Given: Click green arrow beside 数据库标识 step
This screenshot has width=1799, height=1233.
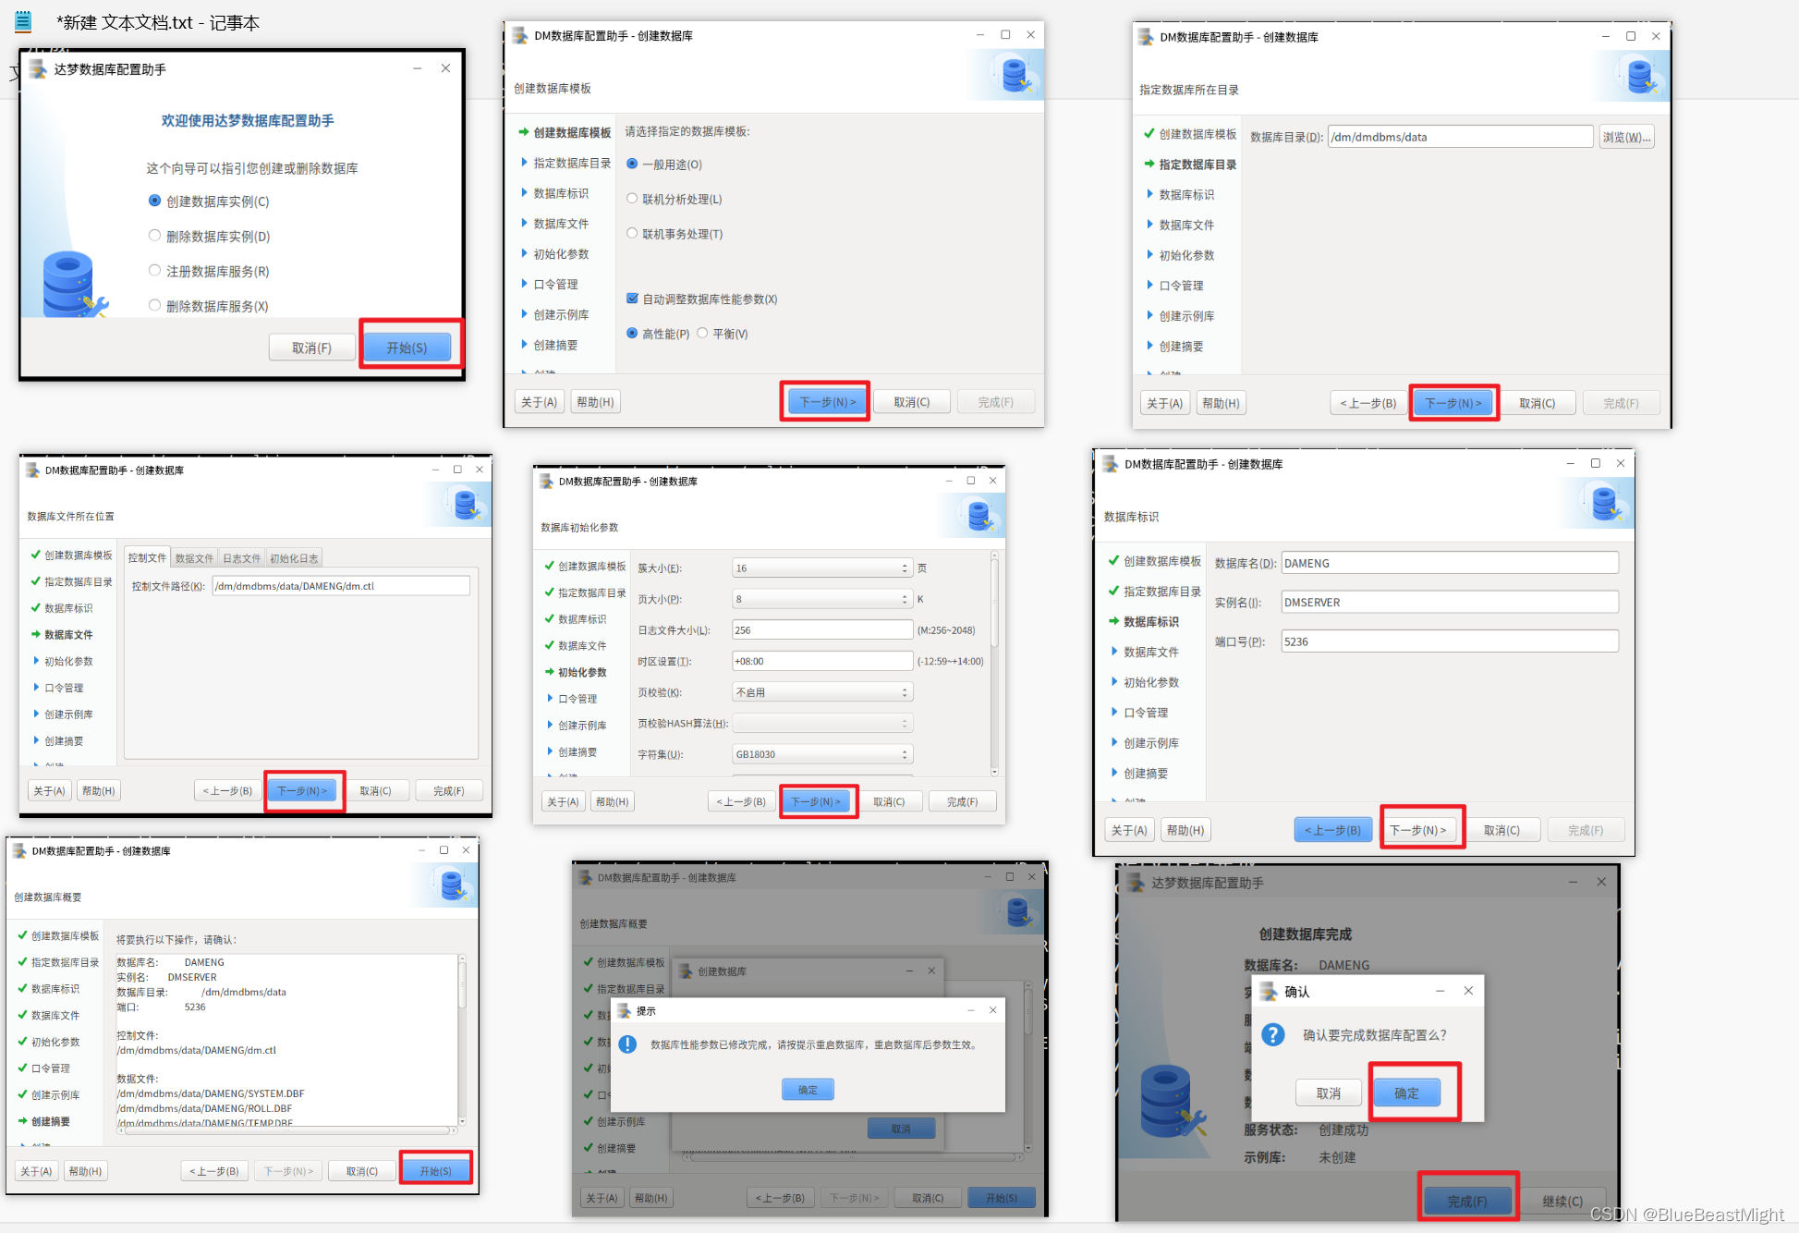Looking at the screenshot, I should click(x=1113, y=621).
